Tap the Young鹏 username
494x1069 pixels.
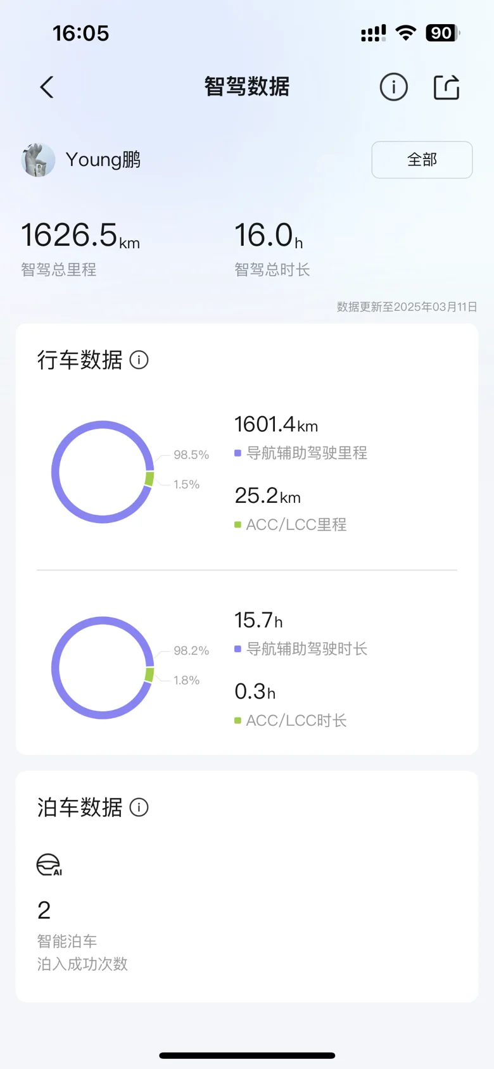[x=103, y=160]
